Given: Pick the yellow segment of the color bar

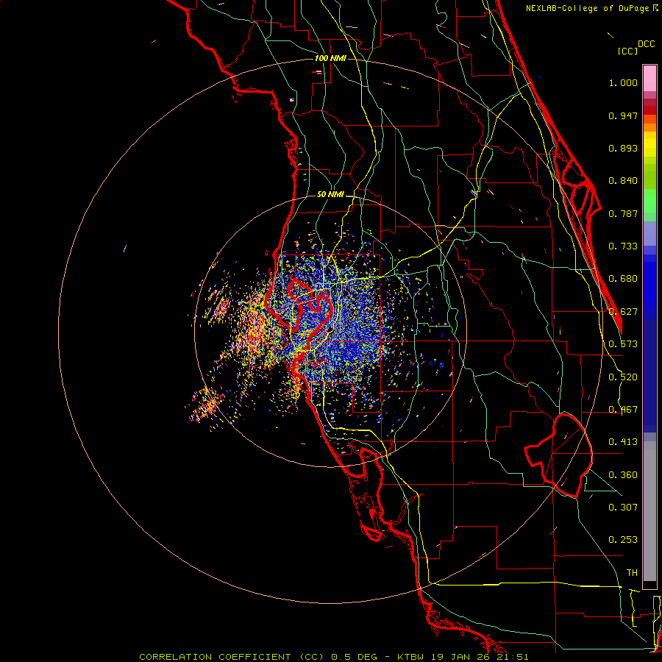Looking at the screenshot, I should 649,144.
